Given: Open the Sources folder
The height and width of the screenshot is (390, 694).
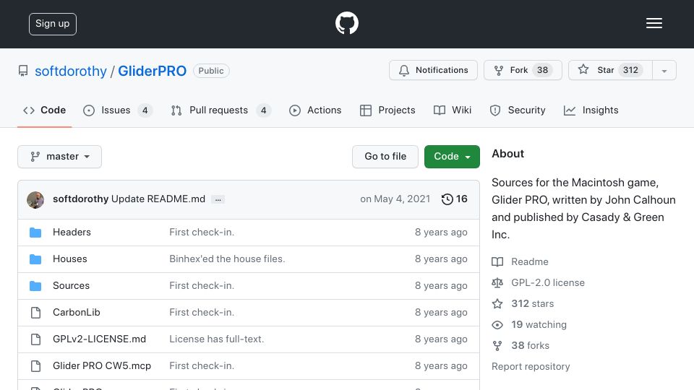Looking at the screenshot, I should point(72,286).
